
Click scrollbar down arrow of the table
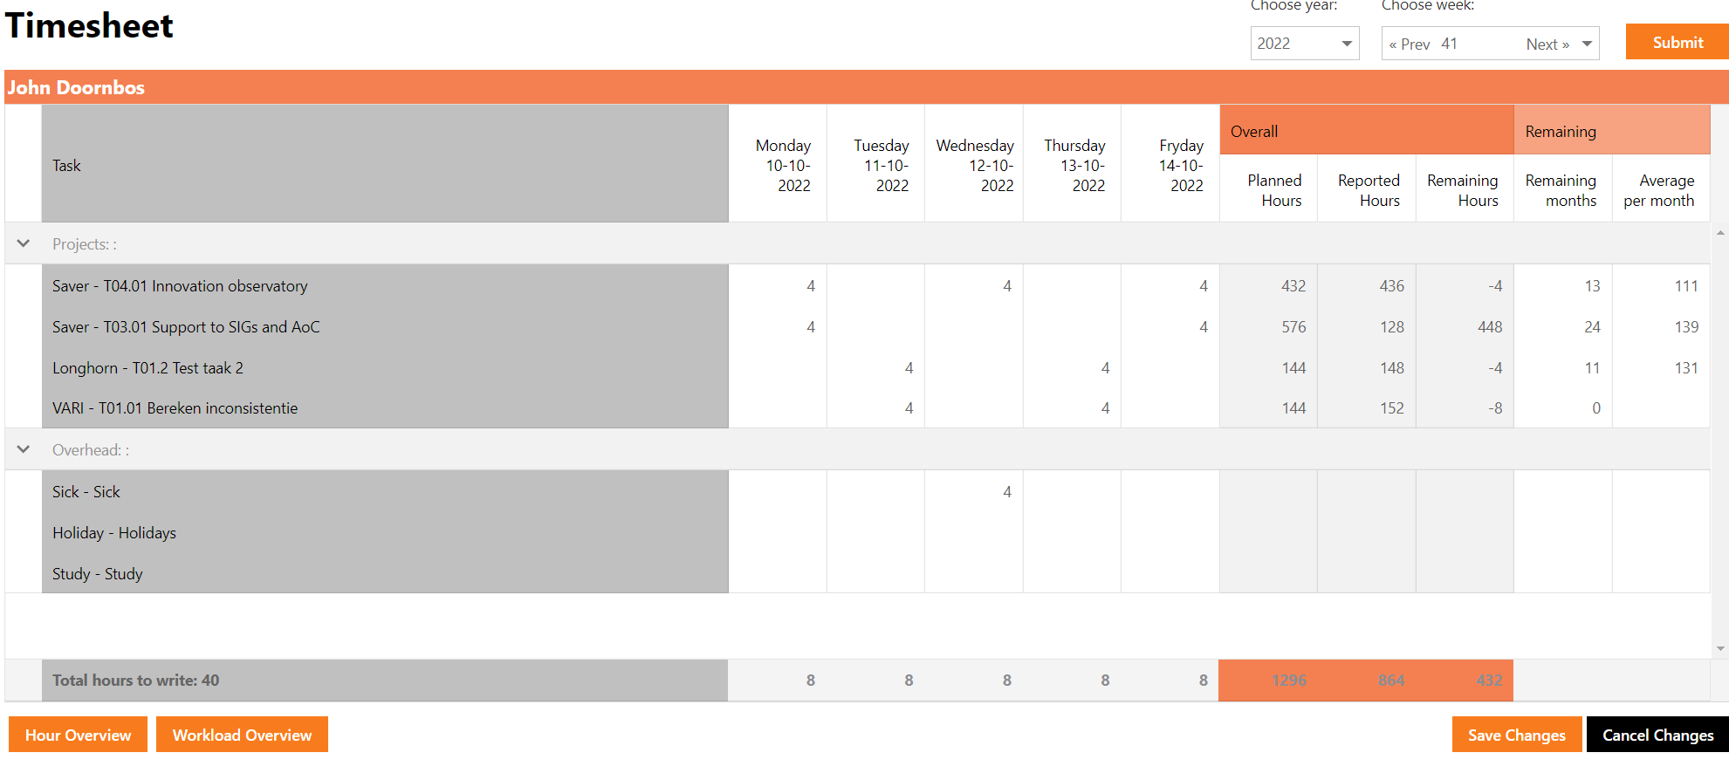1720,648
